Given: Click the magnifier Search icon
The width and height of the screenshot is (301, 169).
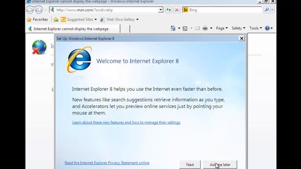Looking at the screenshot, I should click(267, 10).
